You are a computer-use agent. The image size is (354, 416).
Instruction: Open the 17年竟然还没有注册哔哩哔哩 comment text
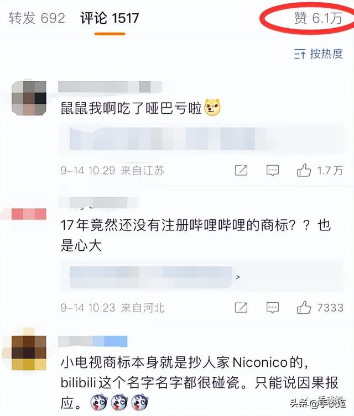[195, 235]
